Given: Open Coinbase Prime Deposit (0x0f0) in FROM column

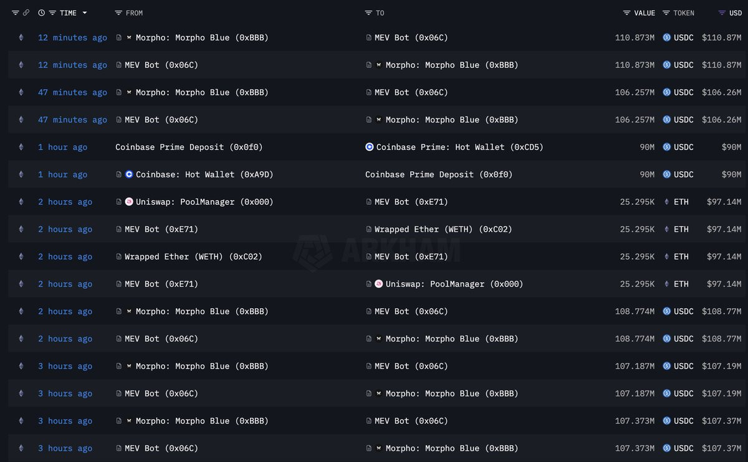Looking at the screenshot, I should click(x=189, y=147).
